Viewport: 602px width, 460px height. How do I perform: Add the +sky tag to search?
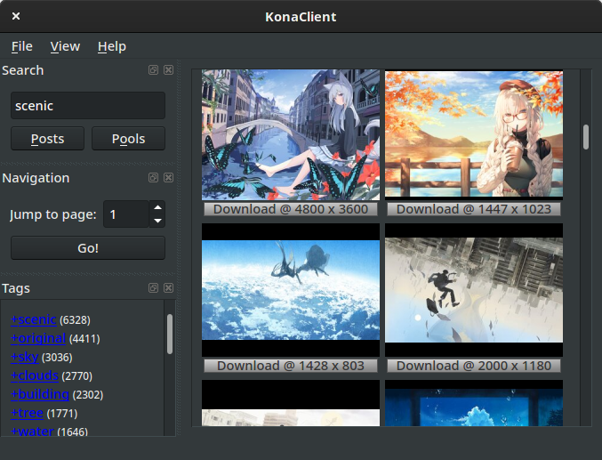coord(25,357)
